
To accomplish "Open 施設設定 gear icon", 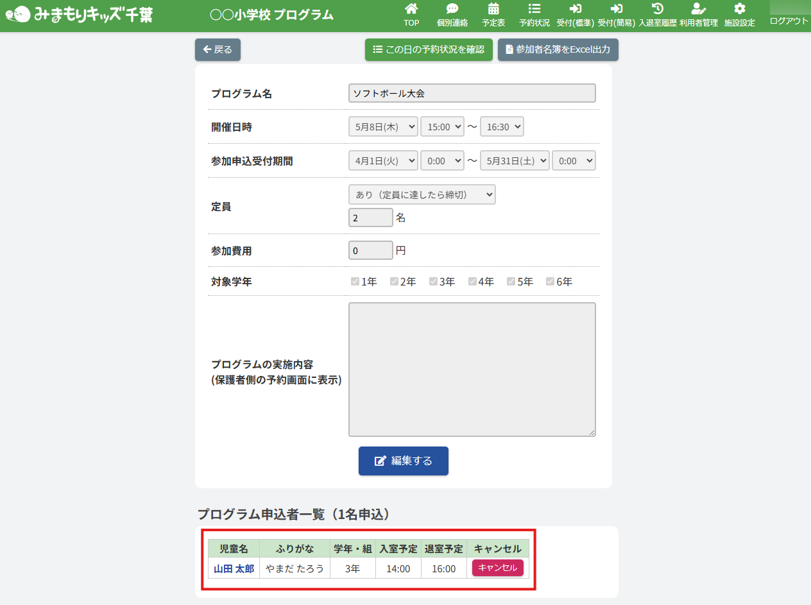I will click(739, 9).
